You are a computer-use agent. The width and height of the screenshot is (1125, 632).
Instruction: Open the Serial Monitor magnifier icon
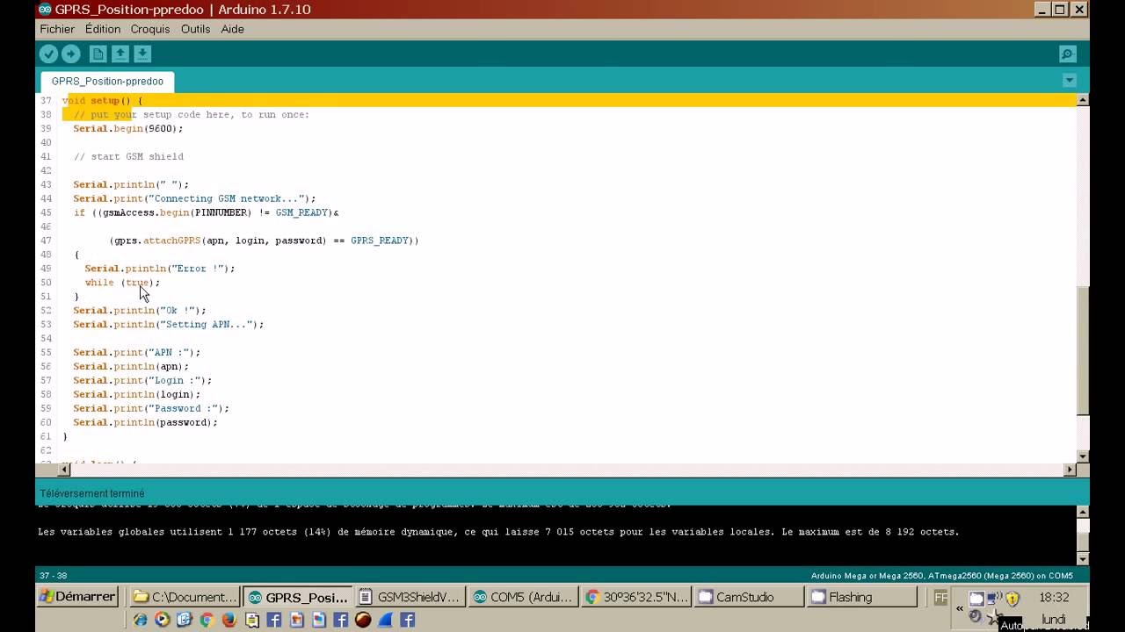(1068, 54)
